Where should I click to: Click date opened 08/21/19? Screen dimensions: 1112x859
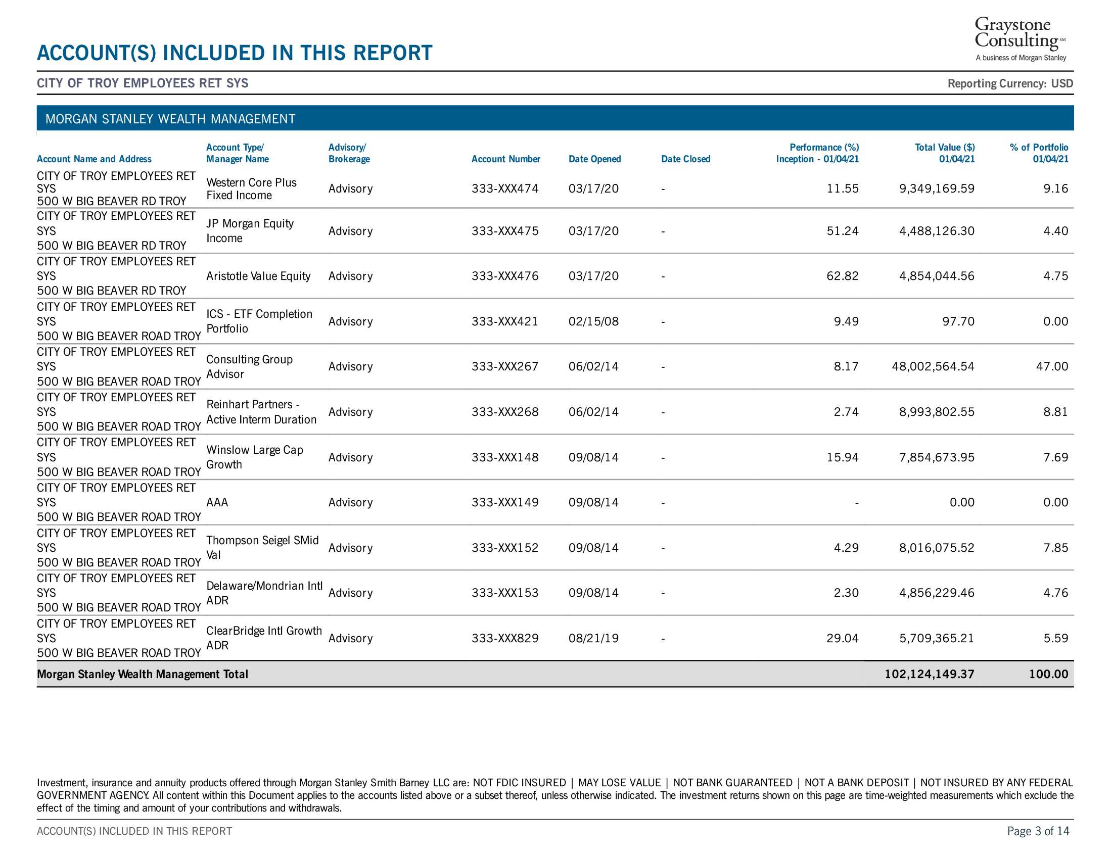tap(594, 638)
